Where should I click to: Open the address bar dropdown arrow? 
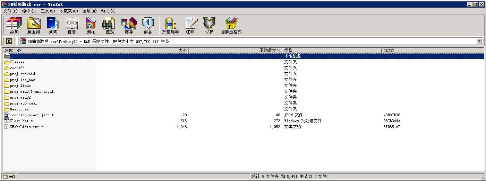(479, 41)
